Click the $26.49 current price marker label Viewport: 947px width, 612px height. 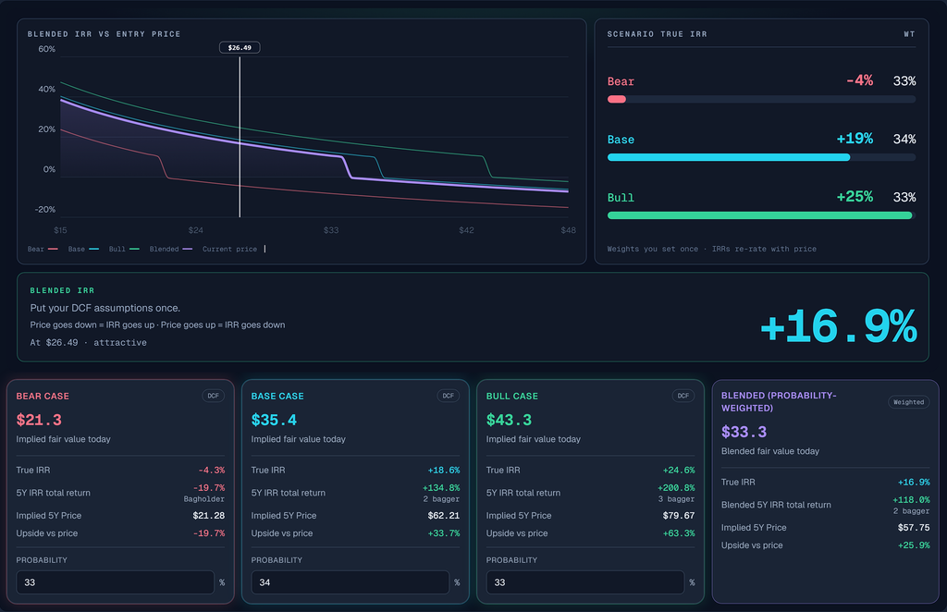coord(240,48)
